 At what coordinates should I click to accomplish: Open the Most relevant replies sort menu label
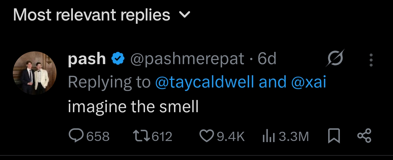(91, 15)
